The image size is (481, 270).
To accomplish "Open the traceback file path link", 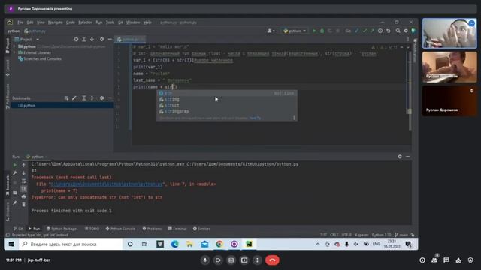I will pos(106,184).
